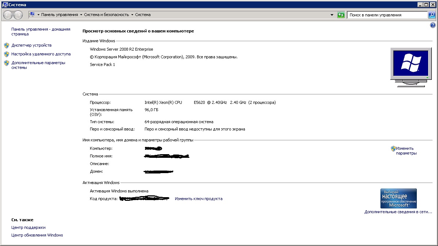Click the Код продукта label
This screenshot has height=246, width=438.
click(x=104, y=199)
